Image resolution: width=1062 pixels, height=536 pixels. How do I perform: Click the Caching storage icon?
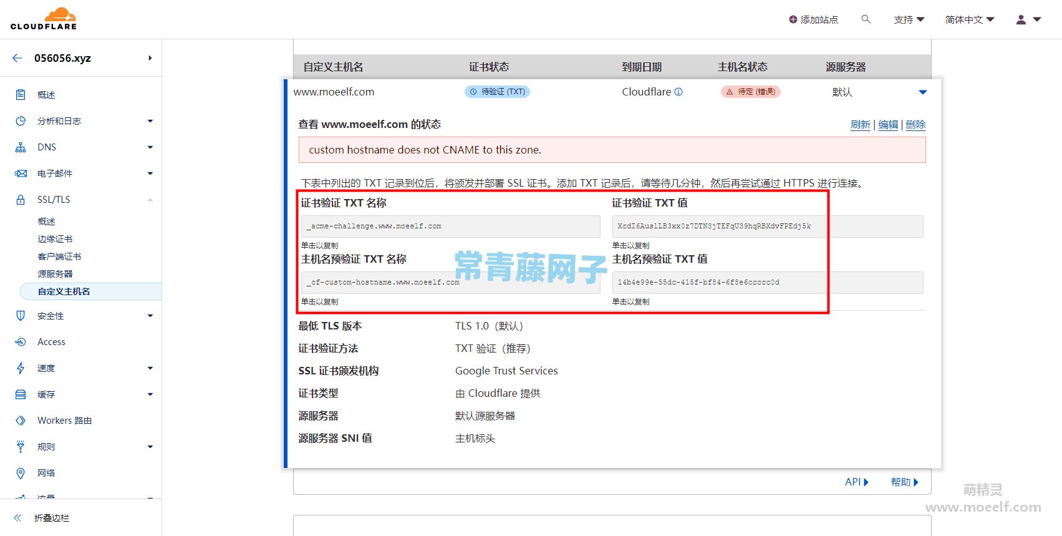click(x=21, y=394)
